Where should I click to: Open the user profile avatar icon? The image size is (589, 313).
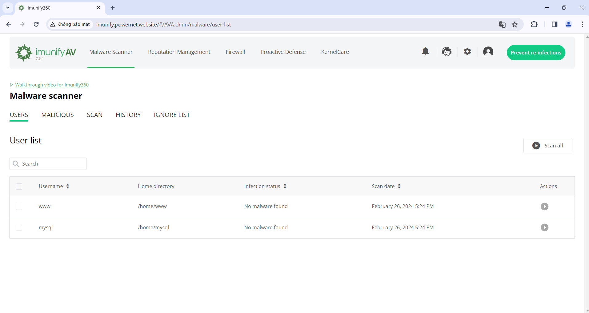click(488, 52)
